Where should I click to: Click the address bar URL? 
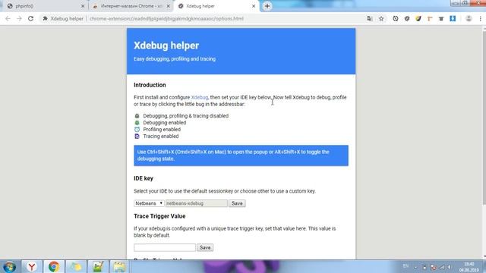point(167,18)
